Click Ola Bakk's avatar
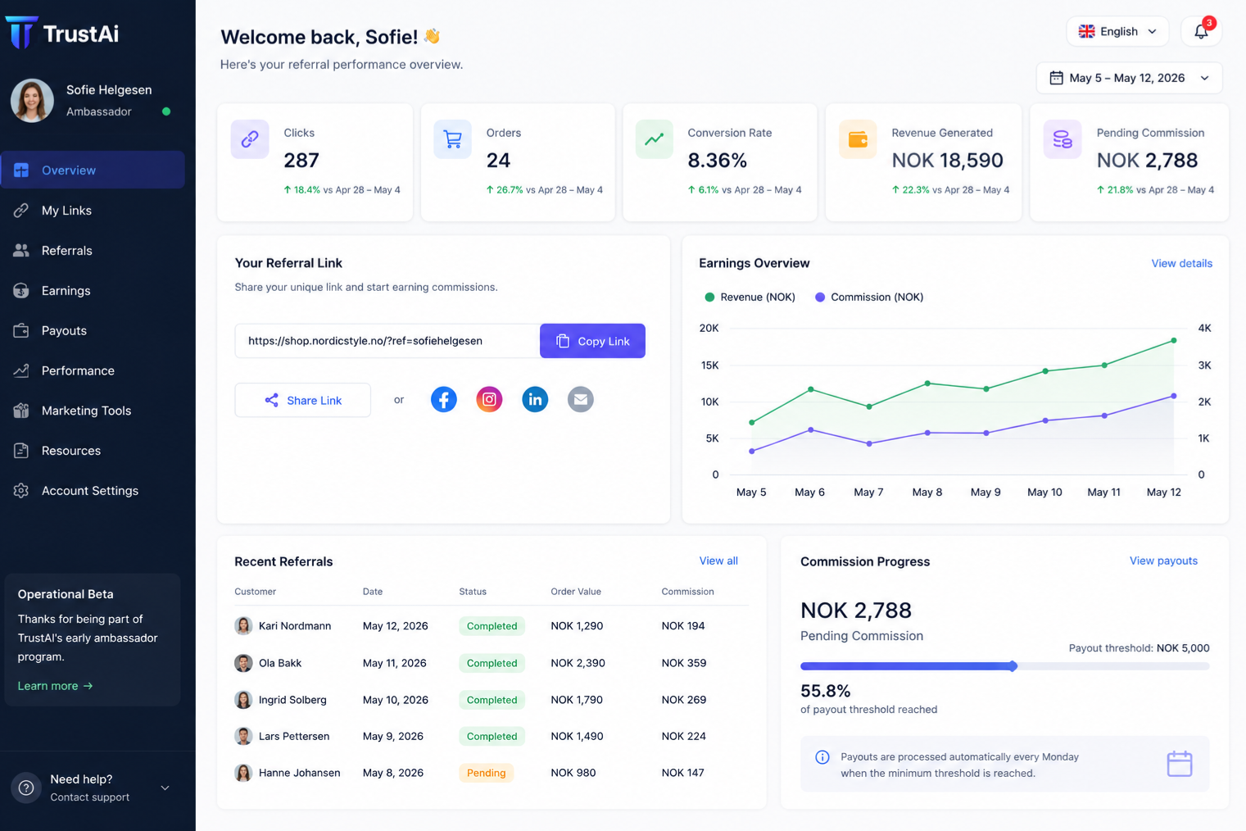This screenshot has width=1246, height=831. tap(243, 663)
